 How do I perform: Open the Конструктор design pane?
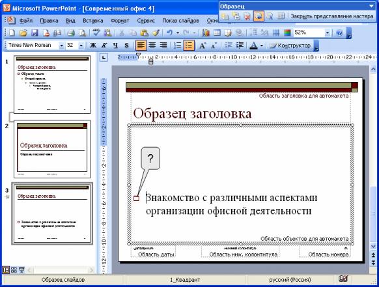(290, 46)
